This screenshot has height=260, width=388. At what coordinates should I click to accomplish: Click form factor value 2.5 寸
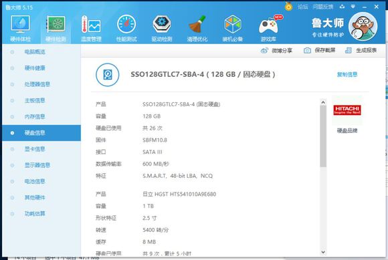pos(149,218)
